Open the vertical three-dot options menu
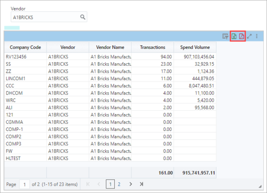Screen dimensions: 267x193 coord(257,36)
